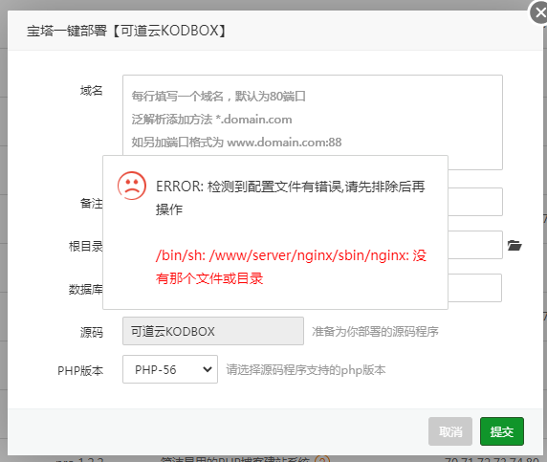Focus the 域名 domain textarea
This screenshot has height=462, width=547.
tap(313, 122)
